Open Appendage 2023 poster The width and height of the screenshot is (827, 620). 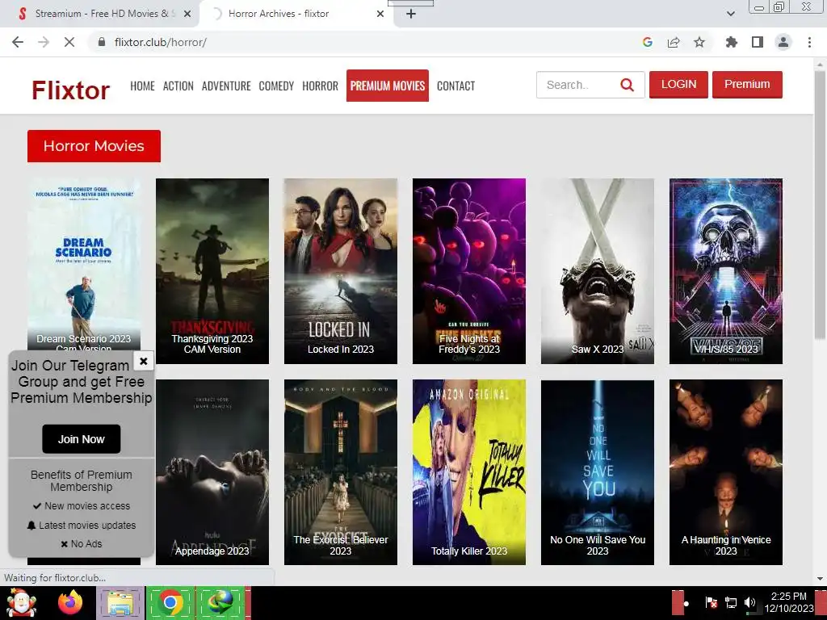212,472
